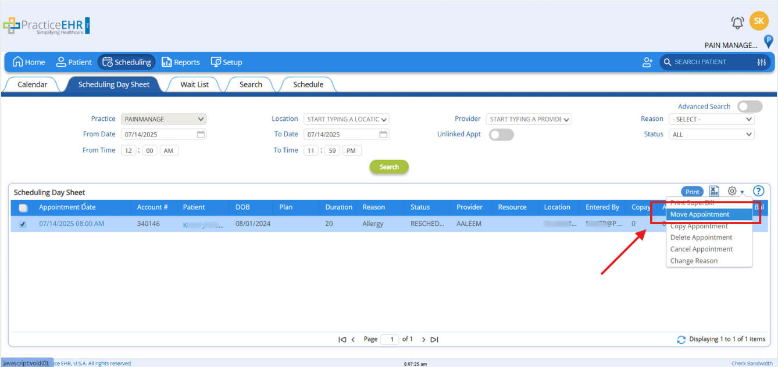Click the help question mark icon

(x=758, y=191)
